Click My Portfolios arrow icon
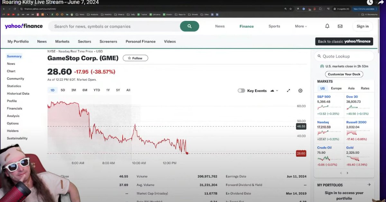Screen dimensions: 386x202 click(x=369, y=185)
